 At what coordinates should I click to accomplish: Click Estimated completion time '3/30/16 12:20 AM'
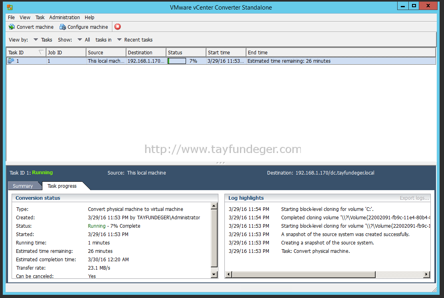pos(108,259)
